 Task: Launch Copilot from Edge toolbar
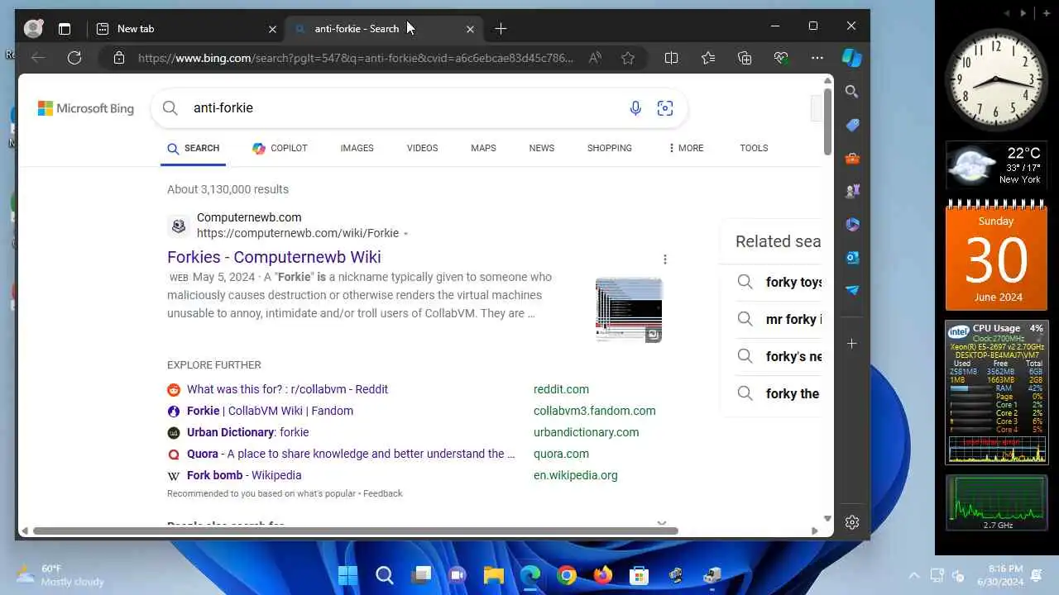(x=852, y=58)
